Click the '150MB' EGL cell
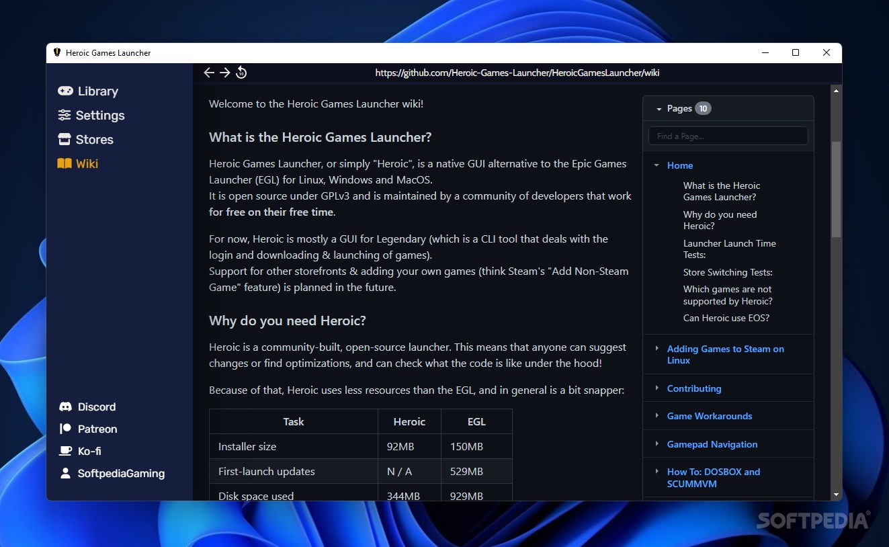Image resolution: width=889 pixels, height=547 pixels. (476, 446)
